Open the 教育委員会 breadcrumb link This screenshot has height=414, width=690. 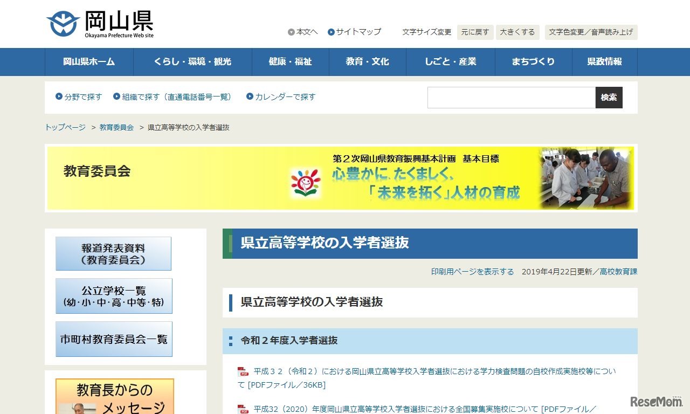116,127
